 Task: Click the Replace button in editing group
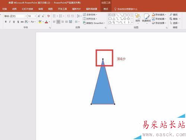174,19
